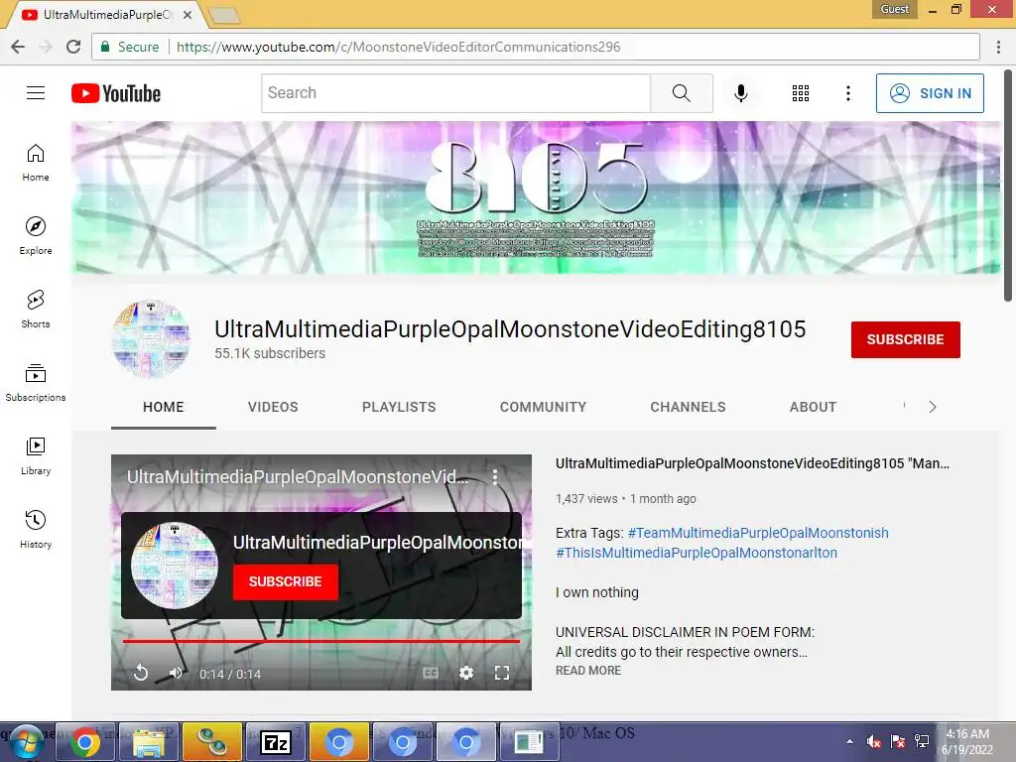
Task: Open Subscriptions in the sidebar
Action: [x=36, y=382]
